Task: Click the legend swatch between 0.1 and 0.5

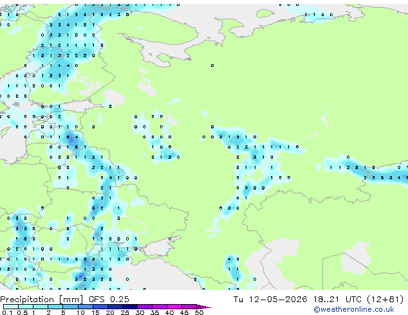Action: pos(11,307)
